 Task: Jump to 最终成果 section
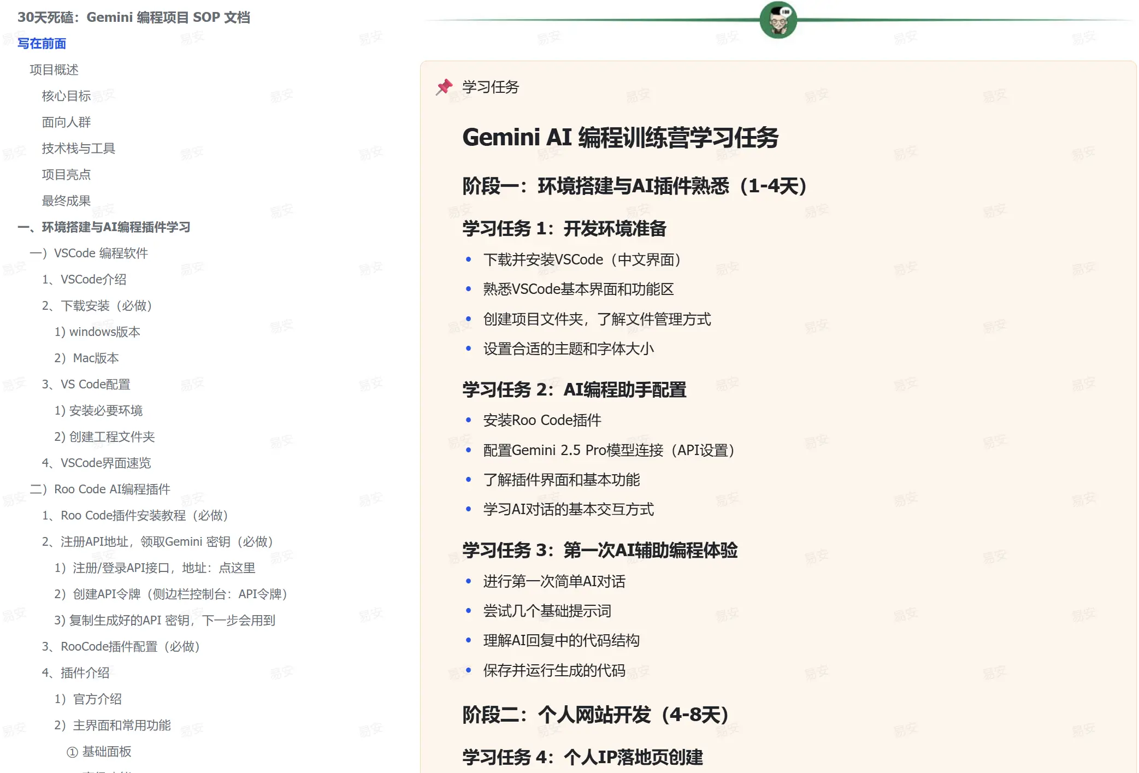pos(66,201)
